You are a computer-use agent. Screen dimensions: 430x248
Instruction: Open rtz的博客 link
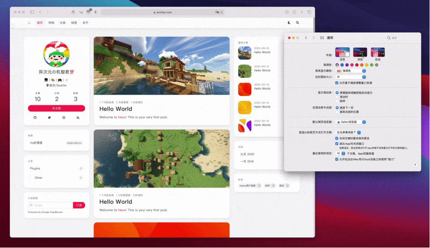[x=36, y=143]
